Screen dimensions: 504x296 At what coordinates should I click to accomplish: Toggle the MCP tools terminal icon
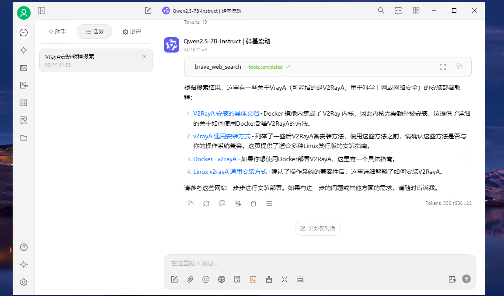point(253,279)
